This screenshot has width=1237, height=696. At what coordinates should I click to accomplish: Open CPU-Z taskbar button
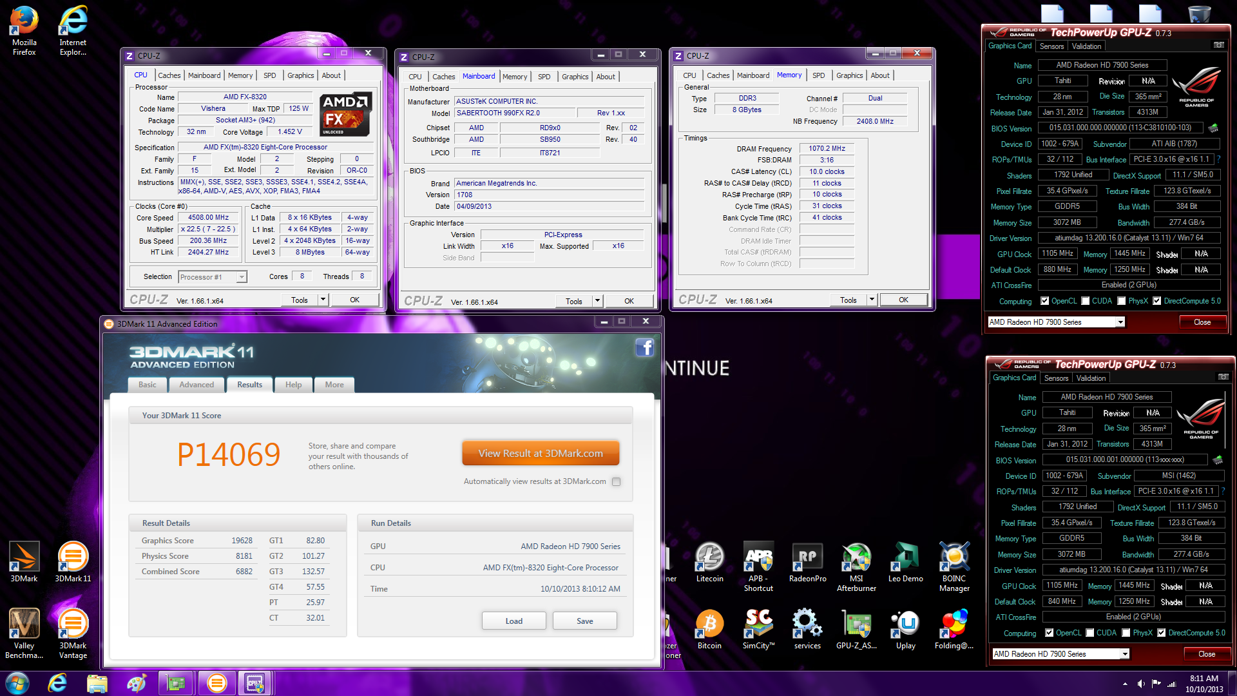254,683
